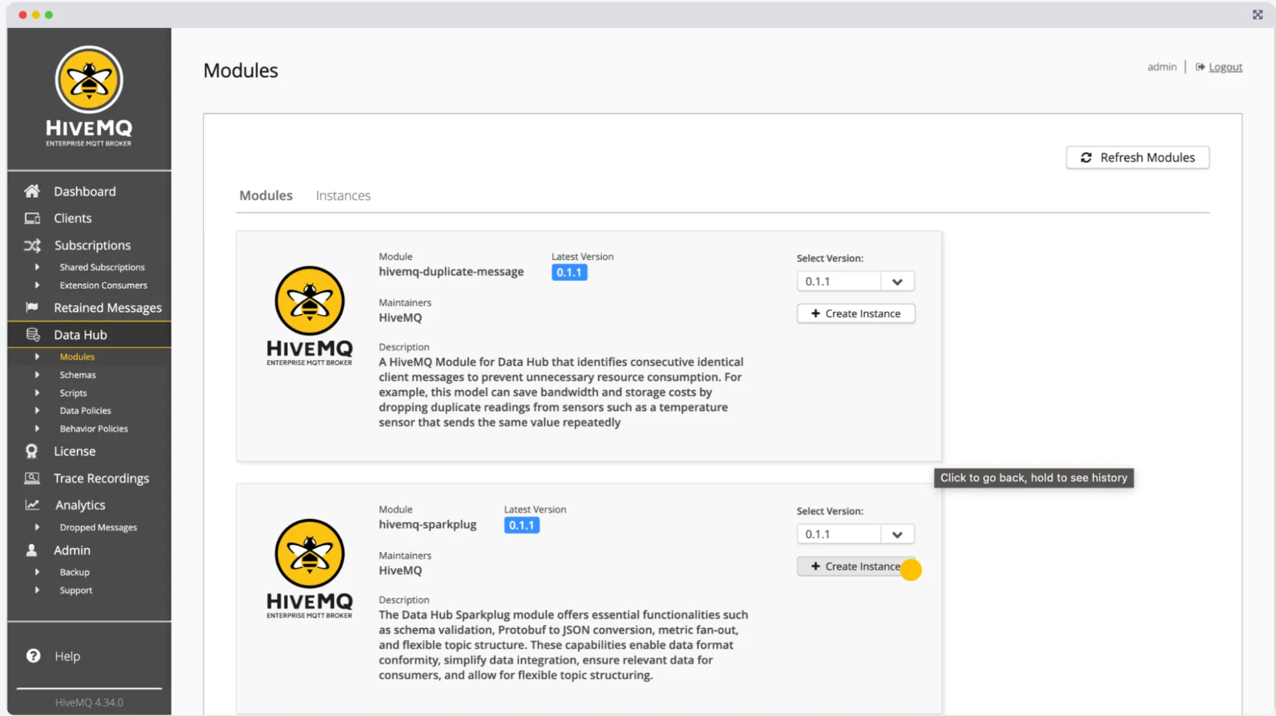The image size is (1276, 716).
Task: Click the hivemq-duplicate-message module logo
Action: (310, 316)
